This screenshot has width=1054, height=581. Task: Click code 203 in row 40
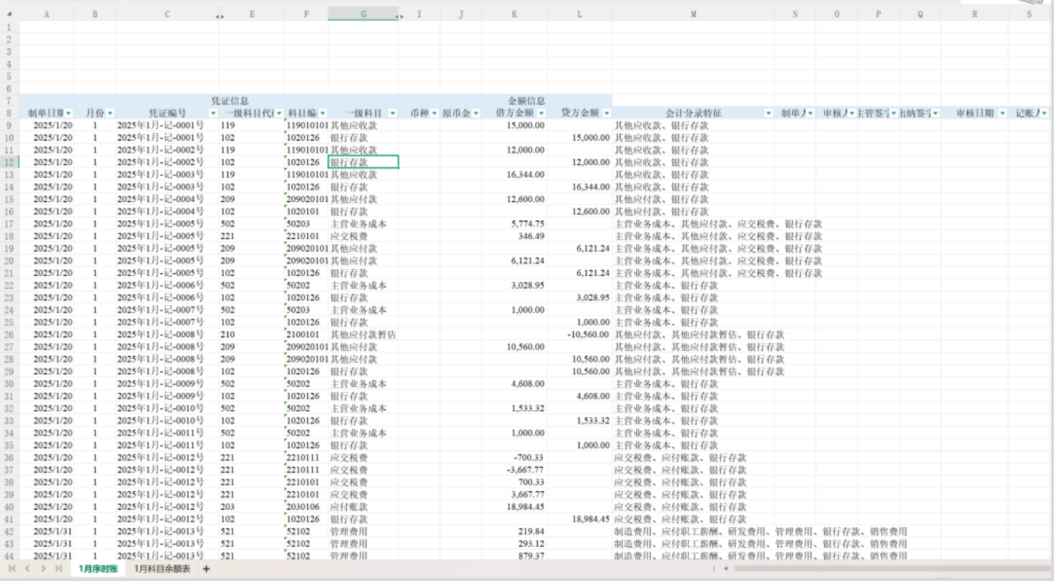pyautogui.click(x=252, y=507)
